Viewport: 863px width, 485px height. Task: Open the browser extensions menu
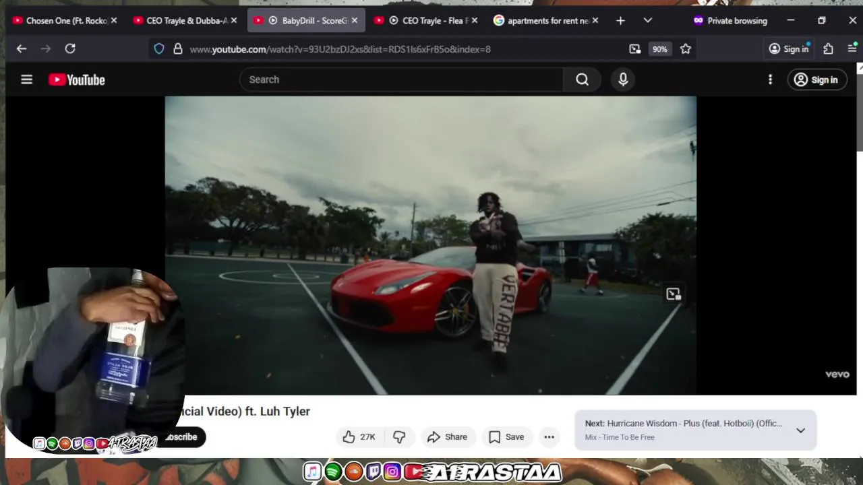pos(828,48)
